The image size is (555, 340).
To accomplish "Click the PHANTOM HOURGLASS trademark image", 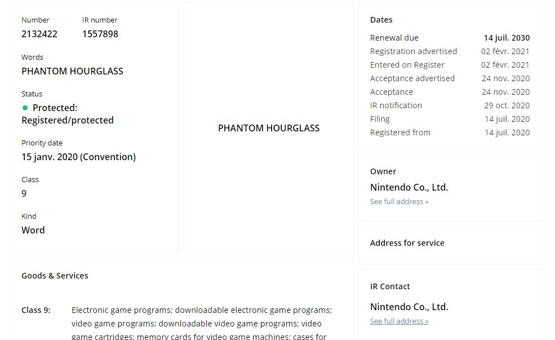I will point(269,128).
